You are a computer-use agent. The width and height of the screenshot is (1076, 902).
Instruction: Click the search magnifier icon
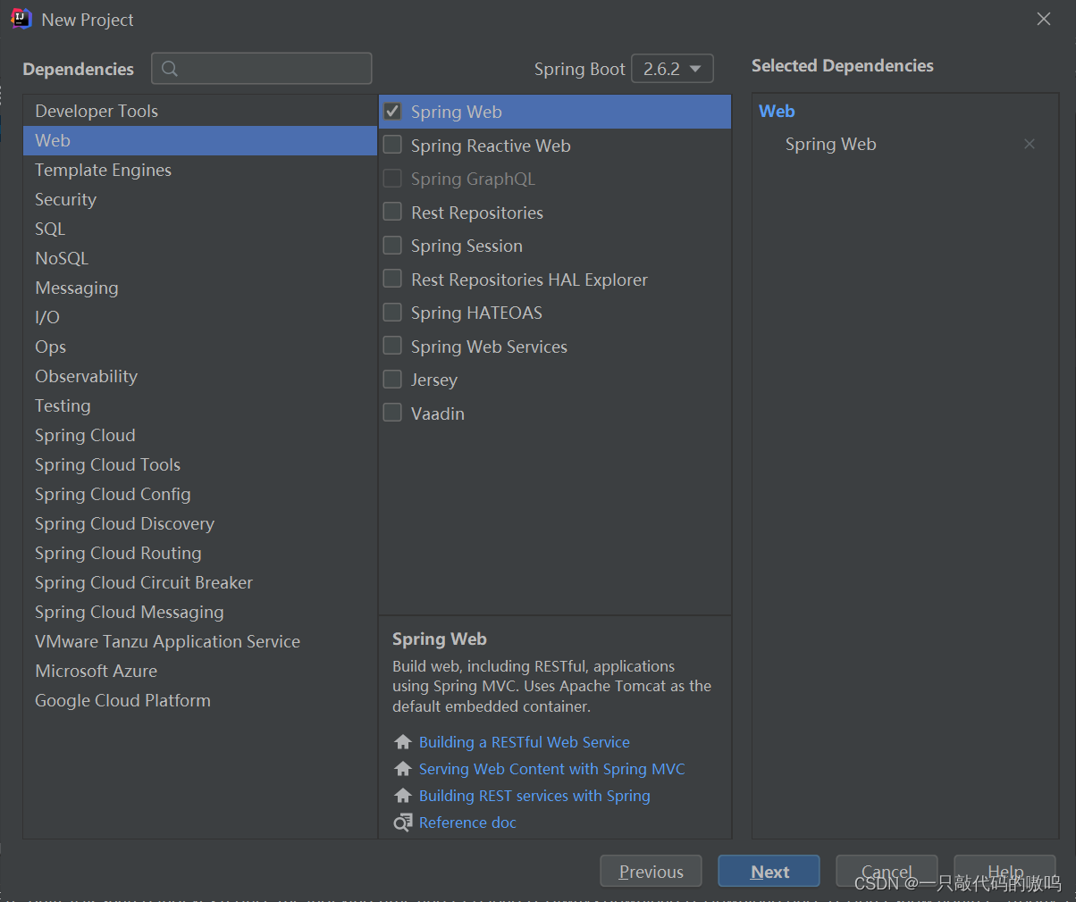[170, 69]
